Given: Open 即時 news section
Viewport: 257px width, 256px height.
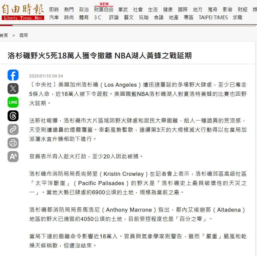Looking at the screenshot, I should tap(54, 10).
